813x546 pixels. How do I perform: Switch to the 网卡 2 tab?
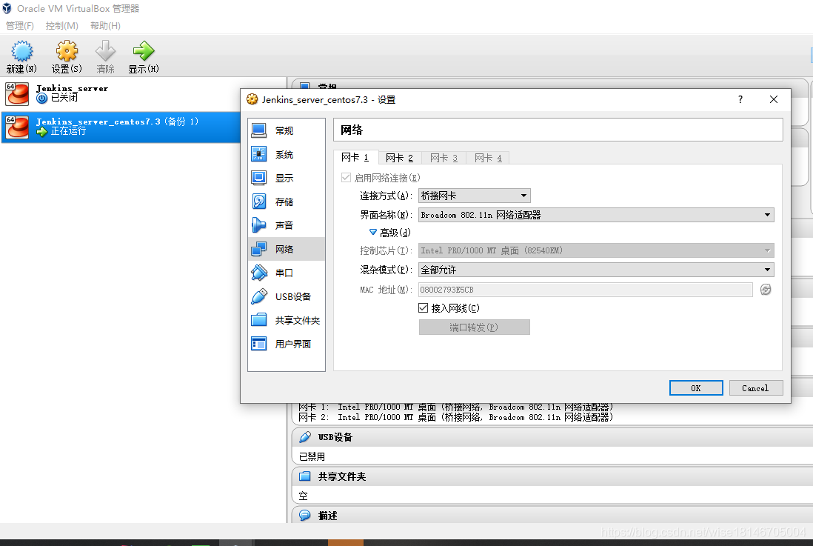click(399, 157)
